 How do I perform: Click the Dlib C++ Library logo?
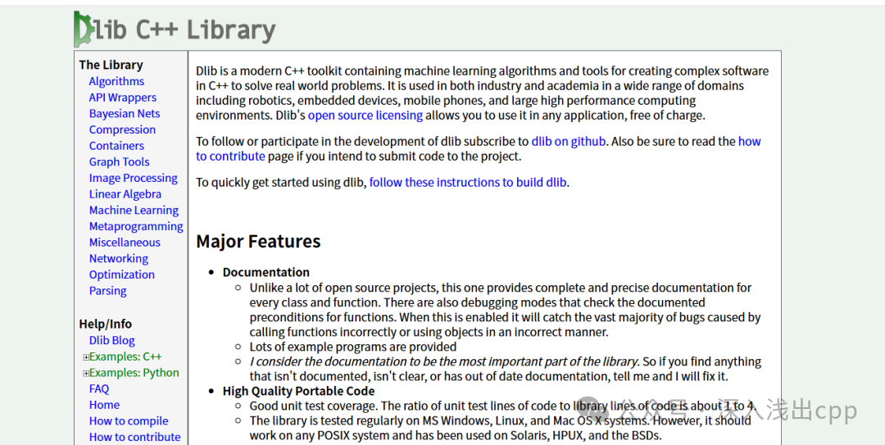tap(175, 30)
